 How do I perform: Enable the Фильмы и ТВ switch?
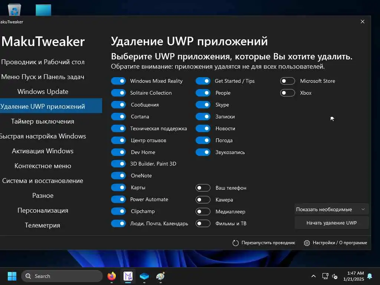[203, 223]
